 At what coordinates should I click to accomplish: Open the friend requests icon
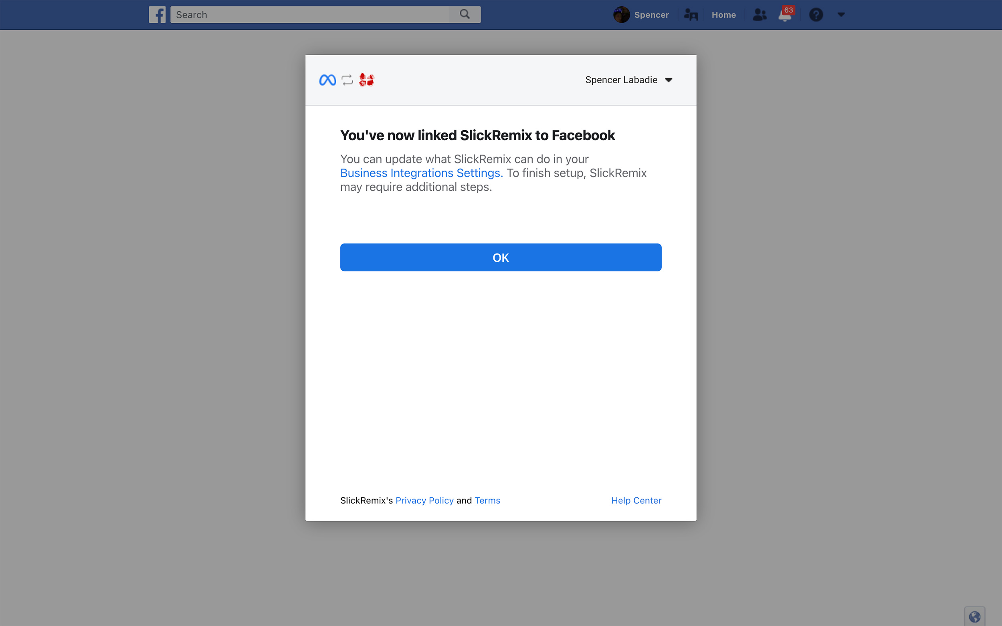coord(759,15)
